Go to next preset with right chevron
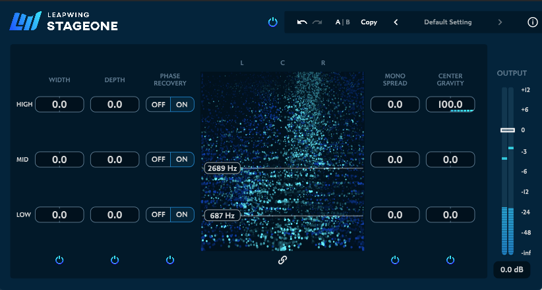This screenshot has height=290, width=542. [x=500, y=22]
